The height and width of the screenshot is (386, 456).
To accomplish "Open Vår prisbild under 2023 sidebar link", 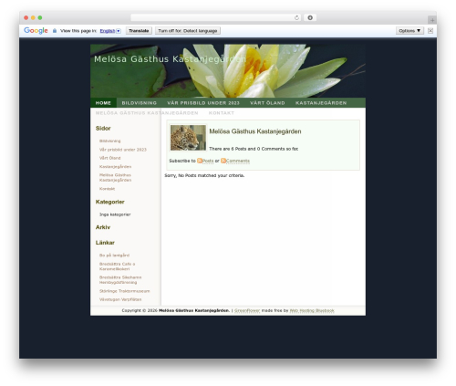I will (123, 150).
